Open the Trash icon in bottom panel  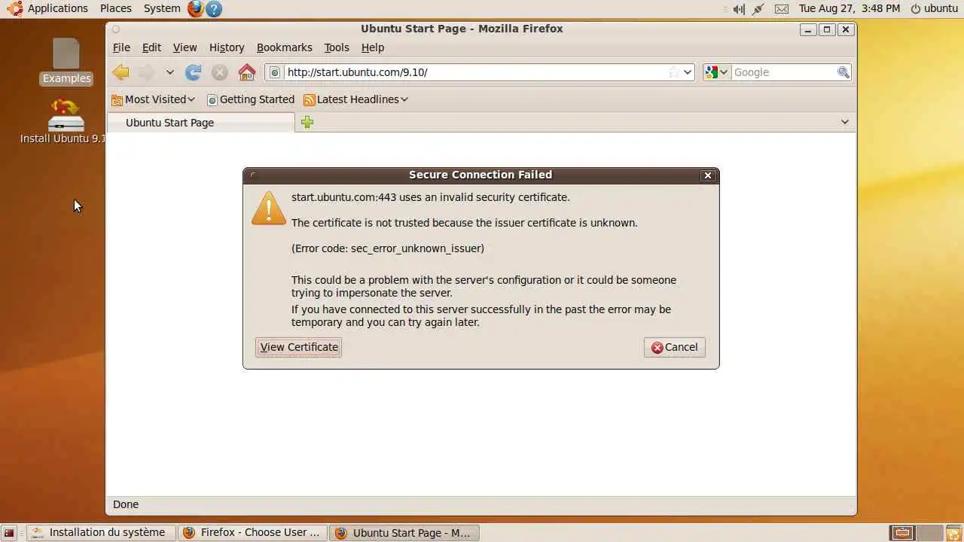[953, 532]
